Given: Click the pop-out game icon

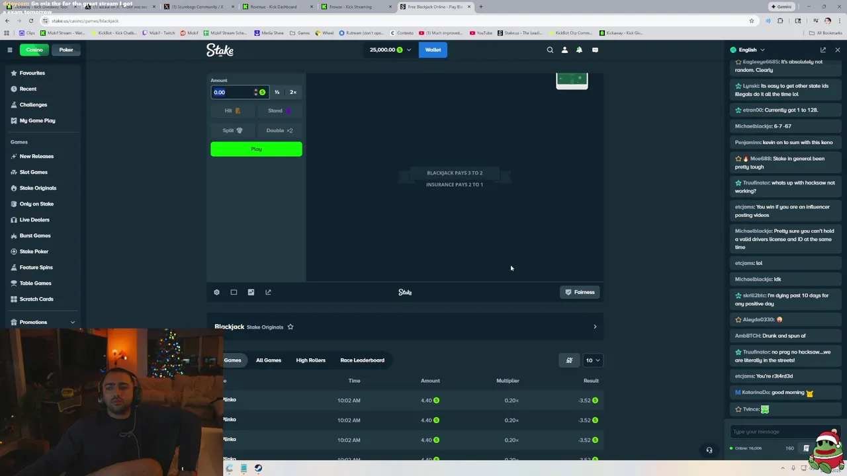Looking at the screenshot, I should click(268, 292).
